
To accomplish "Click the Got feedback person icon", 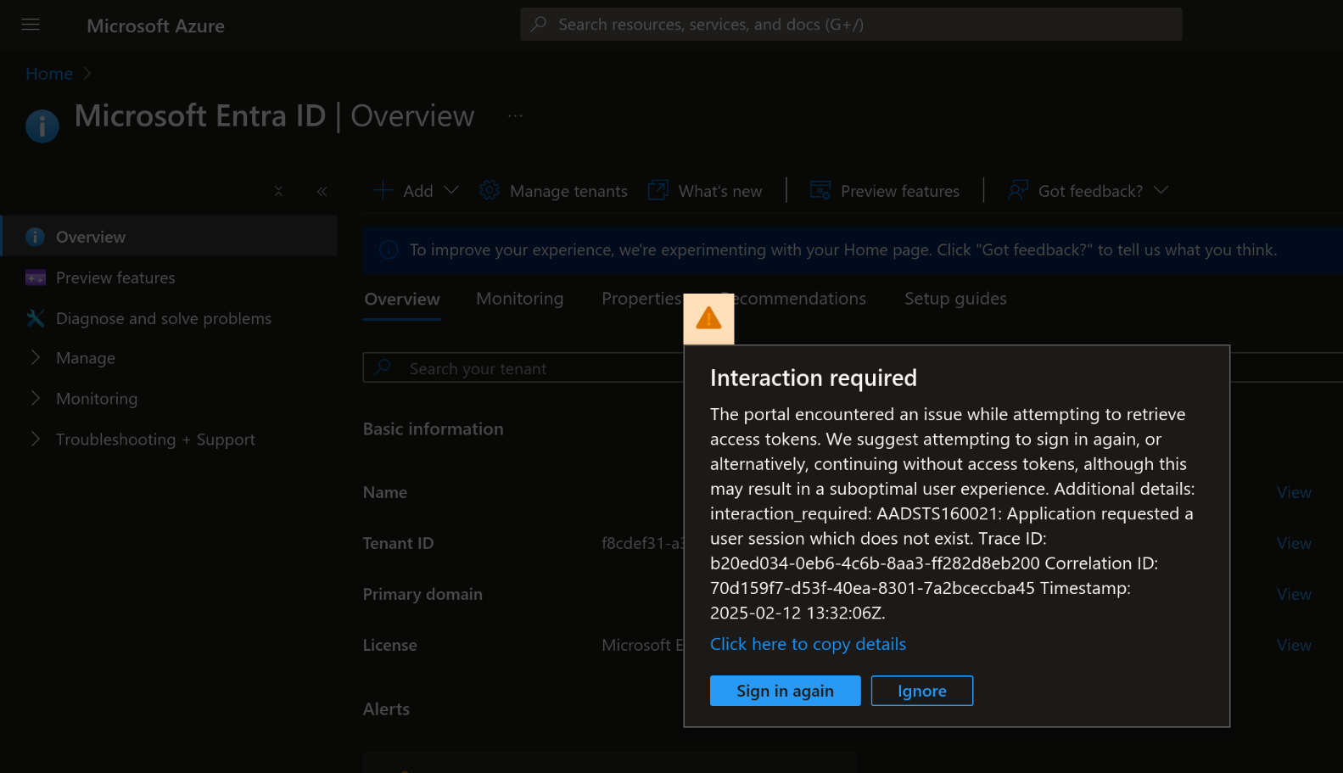I will (1018, 191).
